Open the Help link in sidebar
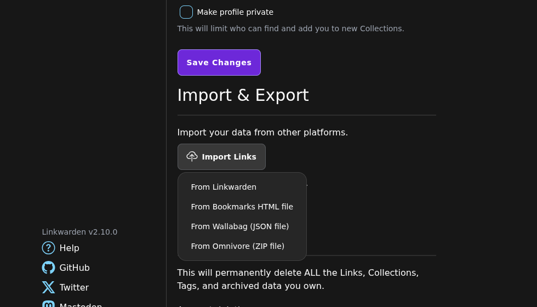 pos(61,248)
